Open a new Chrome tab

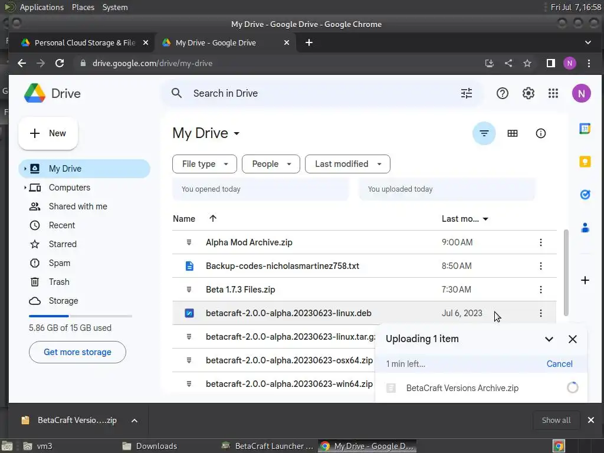(x=309, y=42)
